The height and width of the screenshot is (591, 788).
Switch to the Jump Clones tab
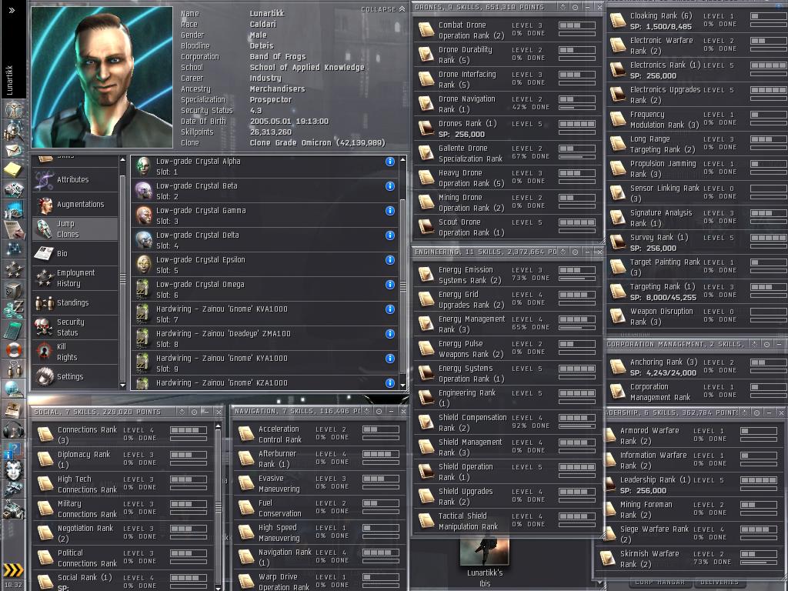coord(75,229)
